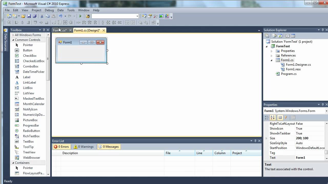Start debugging with the green play icon
328x184 pixels.
tap(80, 16)
